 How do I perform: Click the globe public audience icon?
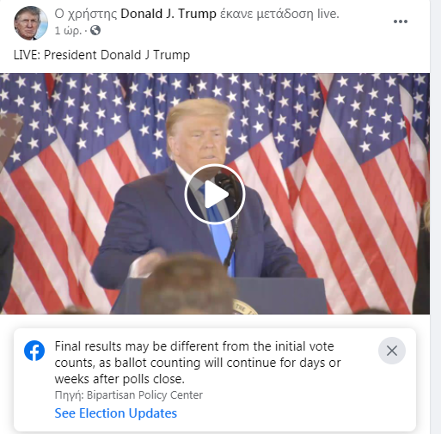[x=95, y=30]
